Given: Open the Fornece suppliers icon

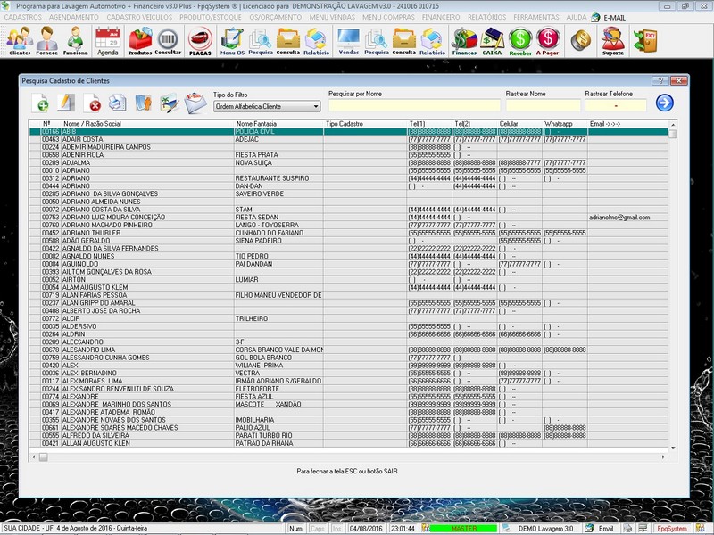Looking at the screenshot, I should pos(47,41).
